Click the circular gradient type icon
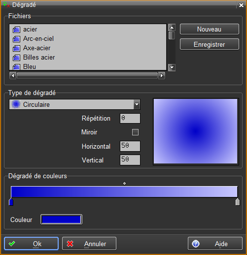The height and width of the screenshot is (255, 247). tap(16, 104)
